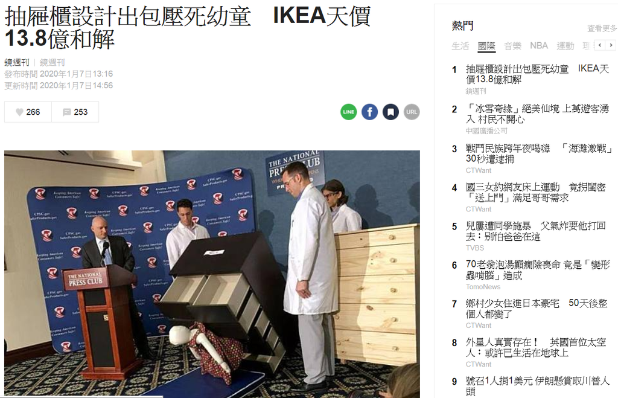Like the article with heart button
Screen dimensions: 618x398
tap(28, 112)
